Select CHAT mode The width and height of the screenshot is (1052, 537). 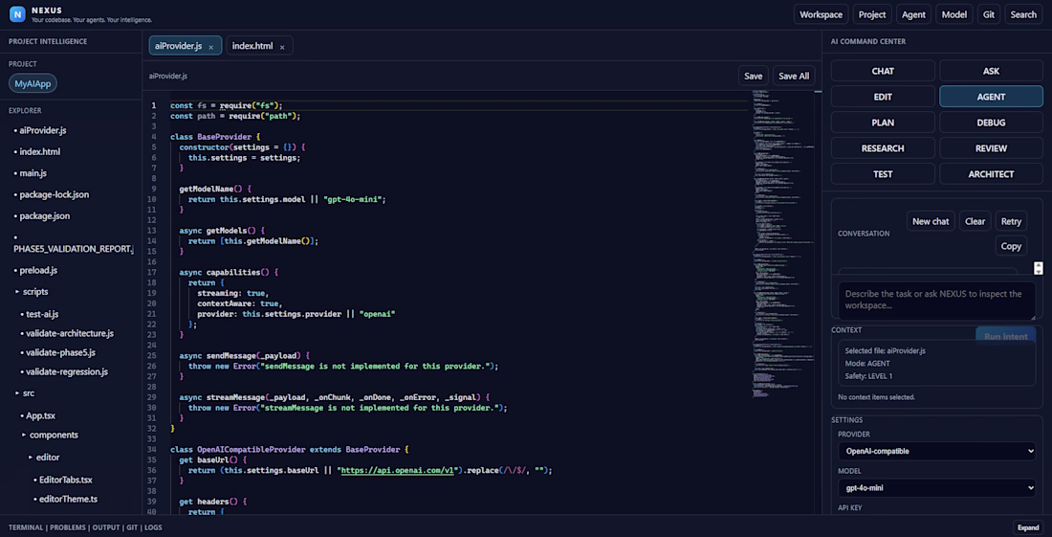coord(883,71)
